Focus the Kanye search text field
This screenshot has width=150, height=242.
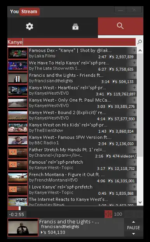(x=72, y=42)
